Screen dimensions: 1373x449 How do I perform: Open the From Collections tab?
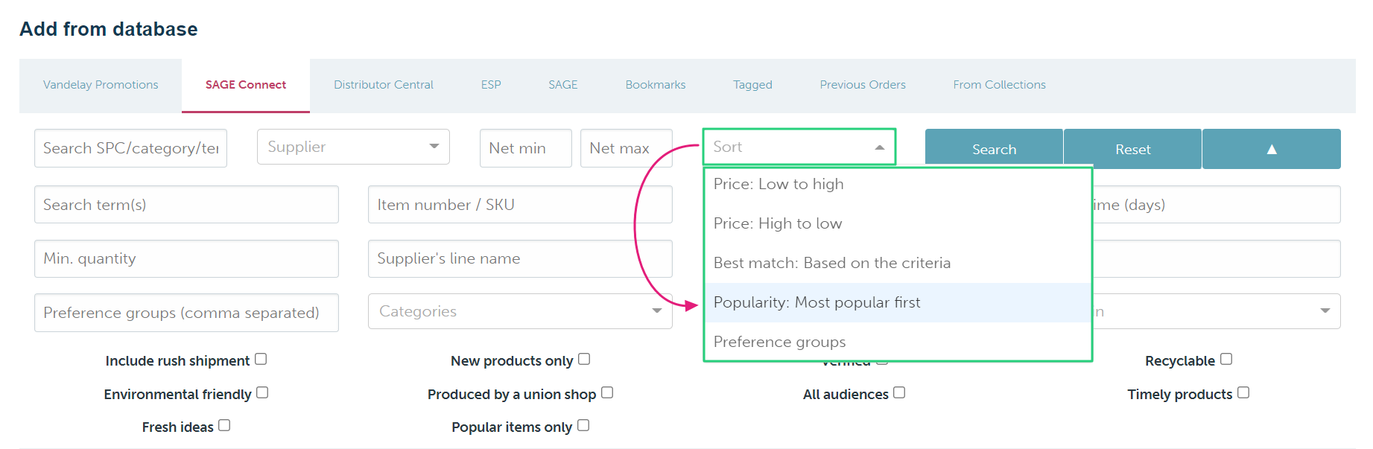(1000, 85)
